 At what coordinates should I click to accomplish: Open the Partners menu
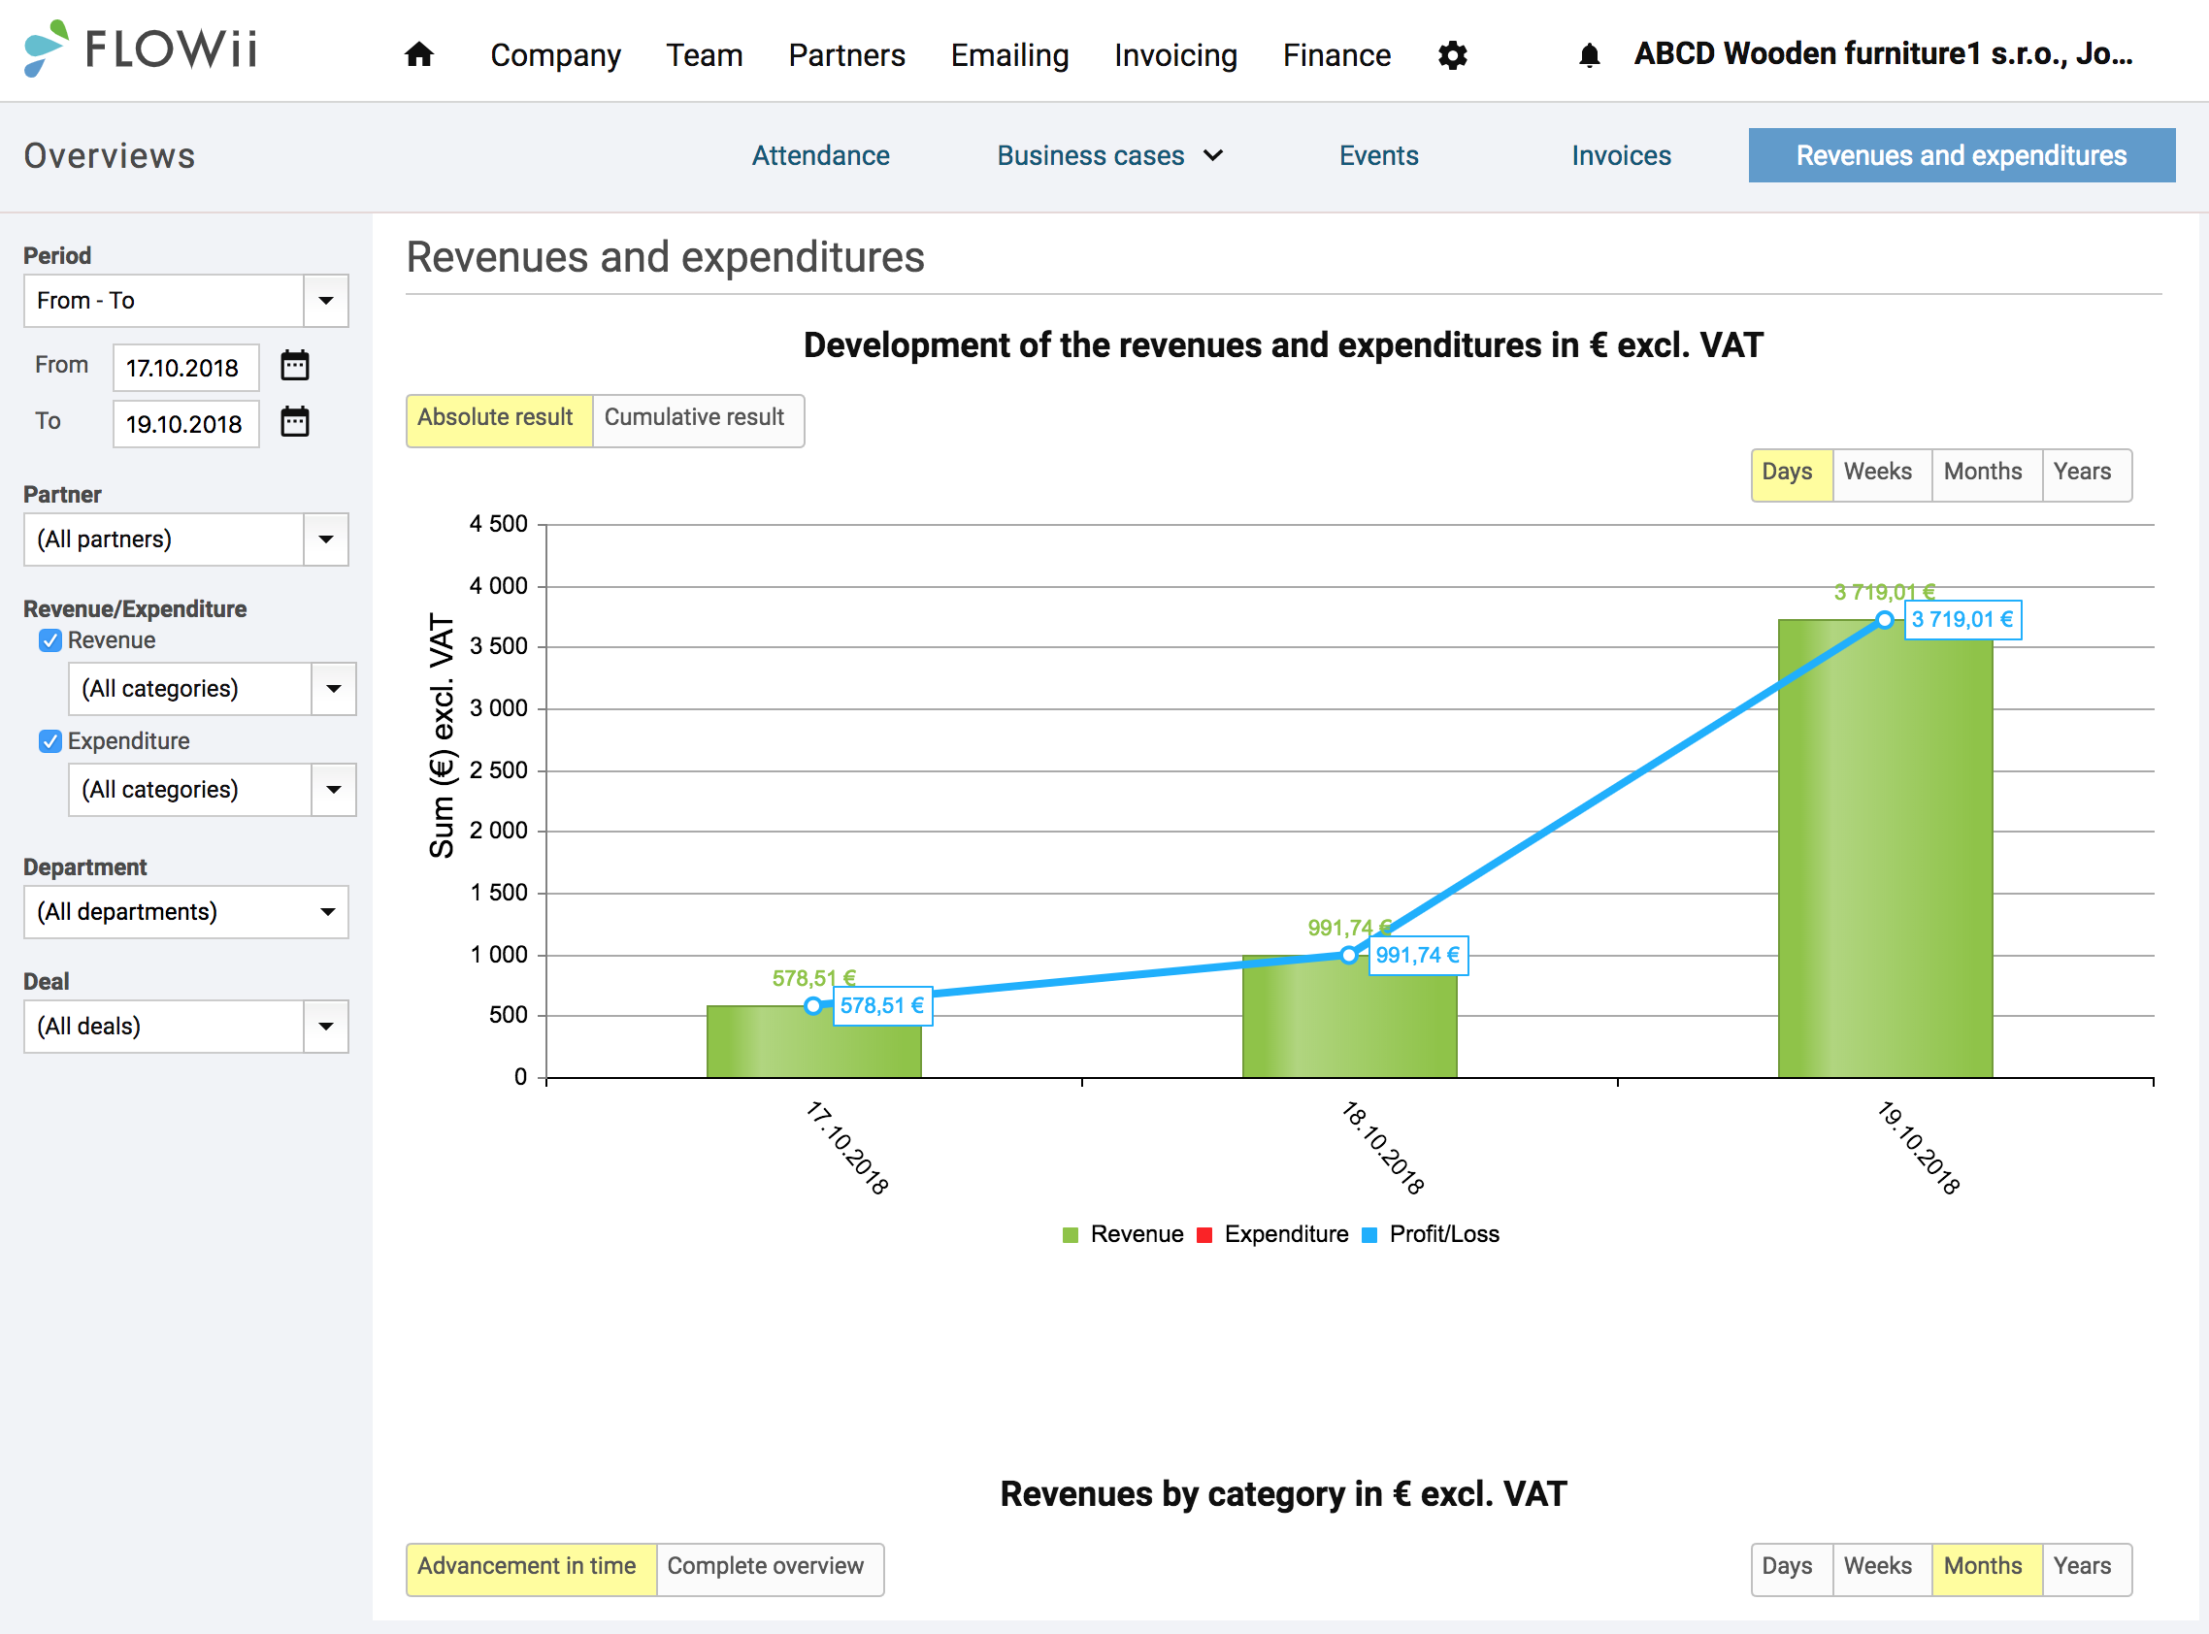(846, 55)
